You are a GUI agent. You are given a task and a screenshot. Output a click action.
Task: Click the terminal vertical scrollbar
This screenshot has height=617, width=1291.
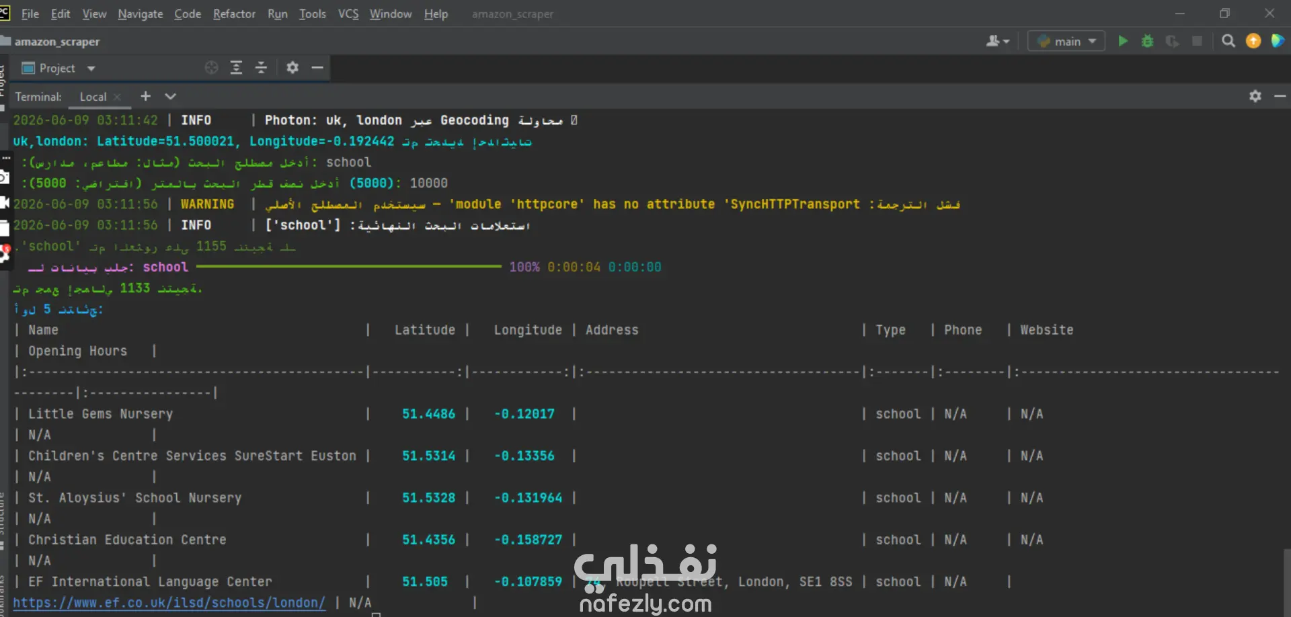click(x=1287, y=582)
